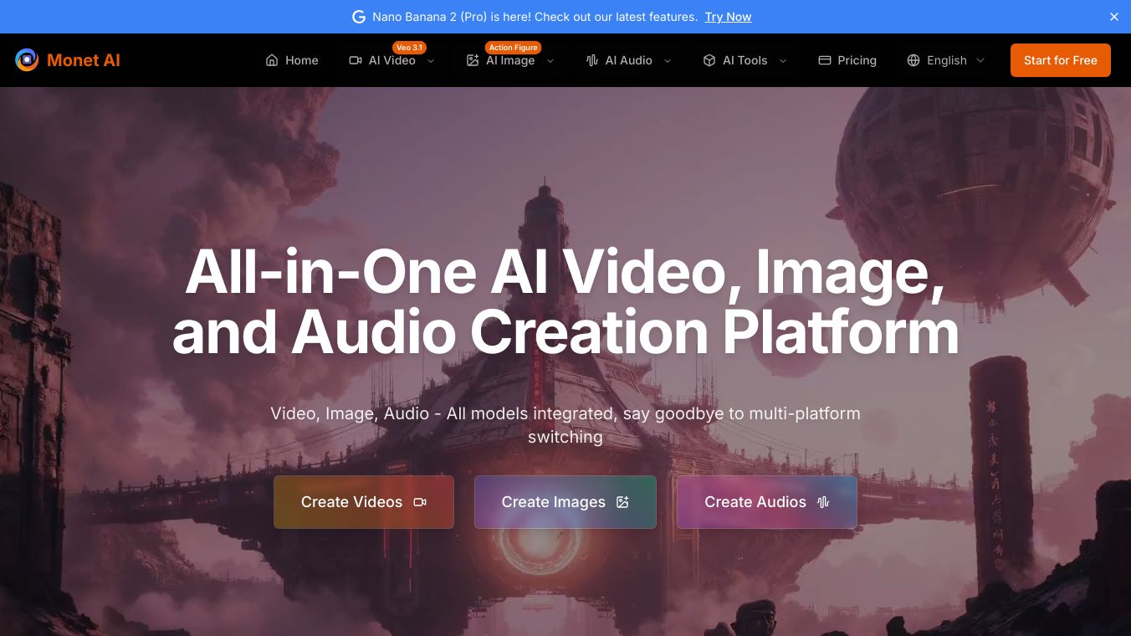Click the Start for Free button
This screenshot has width=1131, height=636.
tap(1061, 60)
